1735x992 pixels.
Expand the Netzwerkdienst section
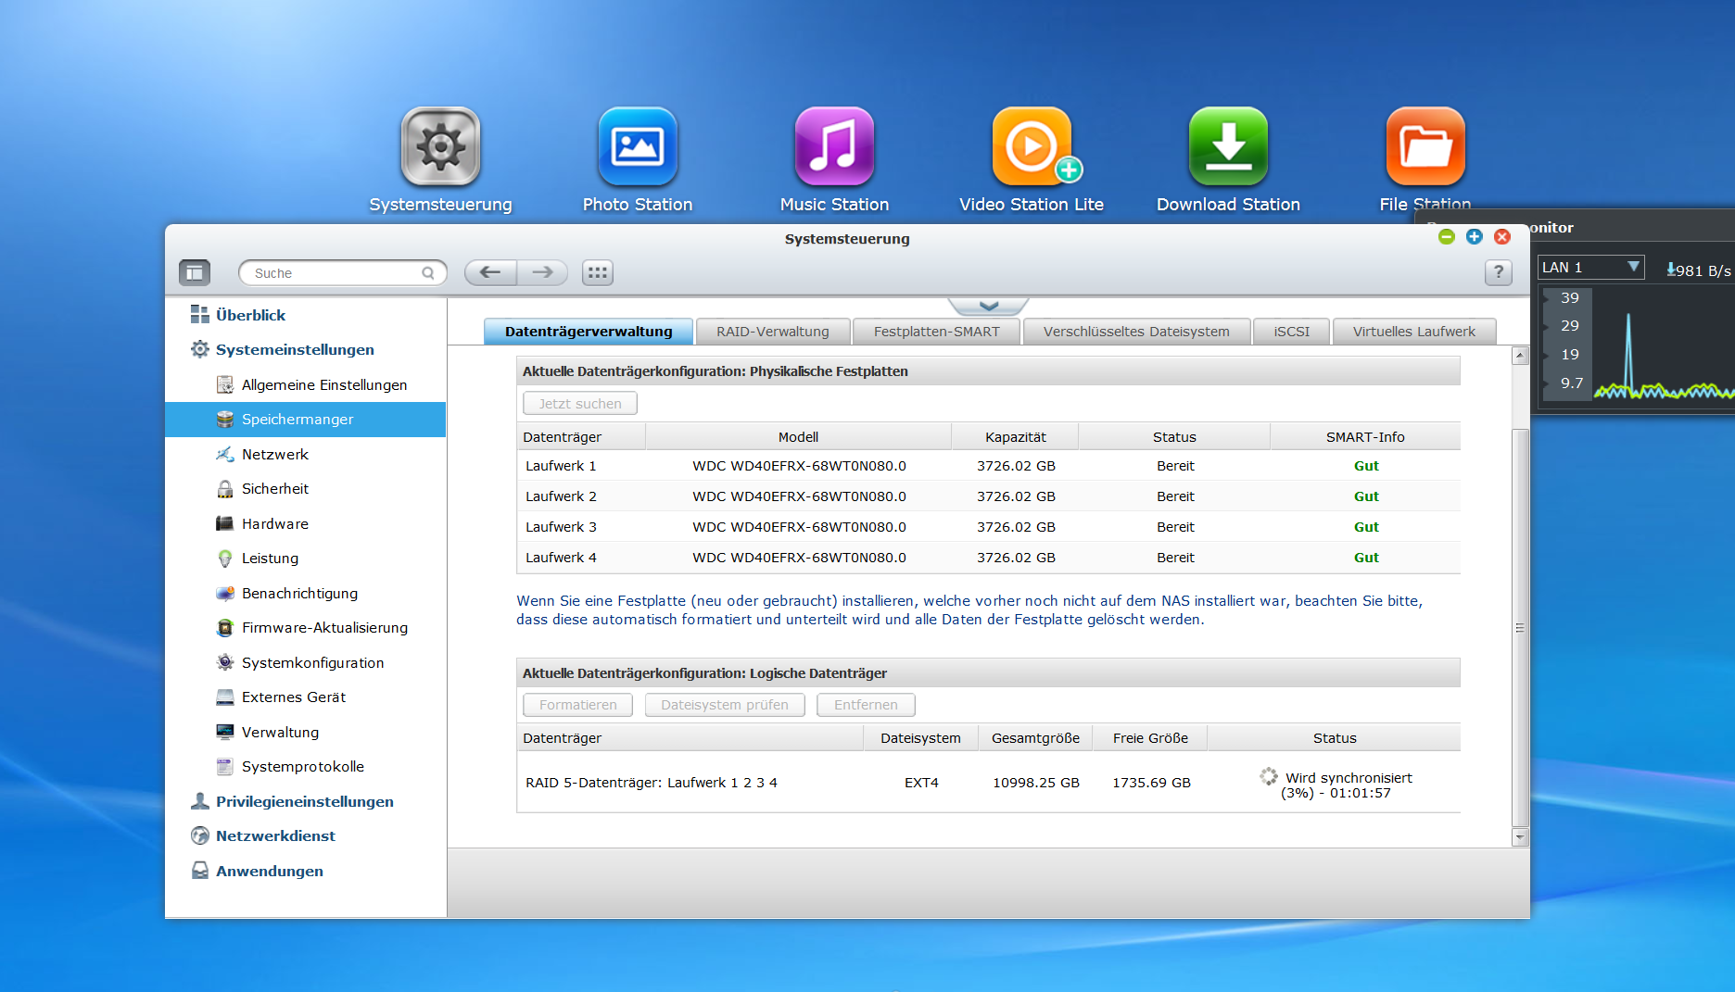275,835
